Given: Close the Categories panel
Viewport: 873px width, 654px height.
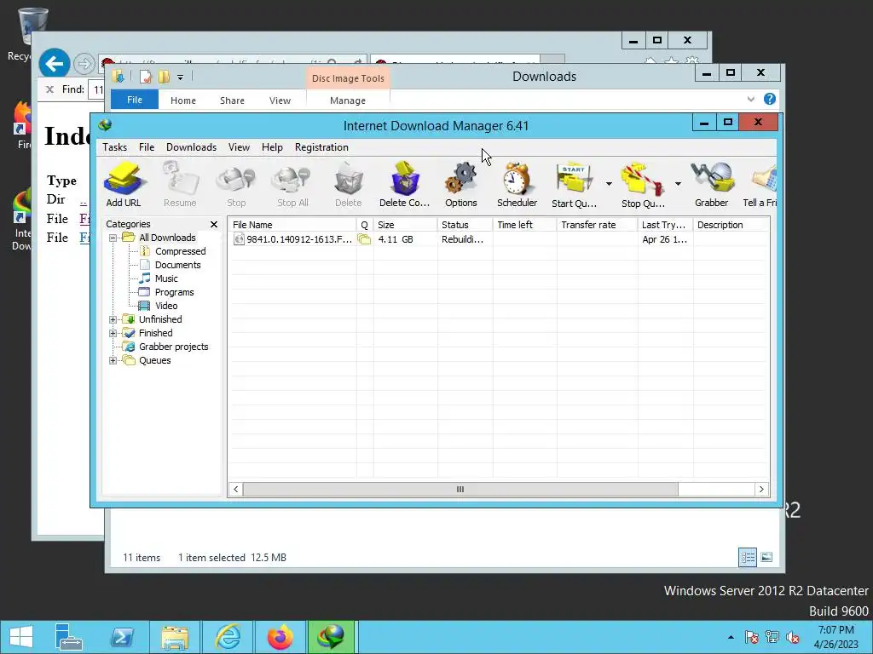Looking at the screenshot, I should [214, 224].
